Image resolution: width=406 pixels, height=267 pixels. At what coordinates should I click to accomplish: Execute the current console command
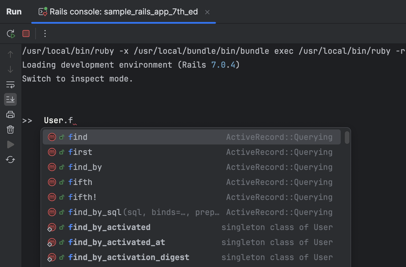[x=10, y=144]
